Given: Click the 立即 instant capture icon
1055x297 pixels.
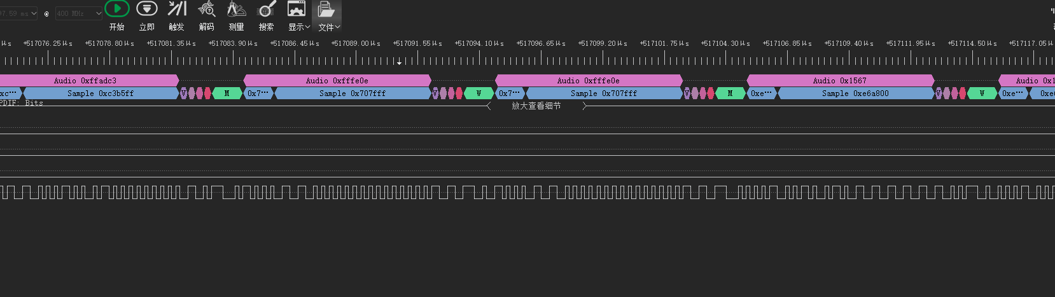Looking at the screenshot, I should tap(147, 9).
